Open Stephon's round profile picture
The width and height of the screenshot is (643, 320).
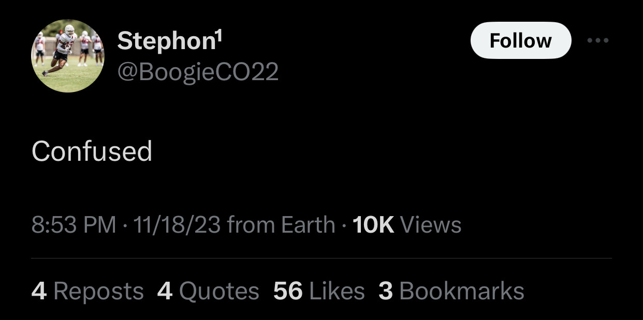(x=68, y=56)
